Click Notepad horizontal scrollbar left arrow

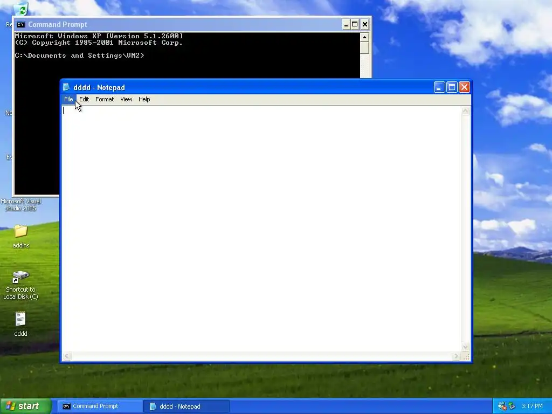[x=67, y=356]
